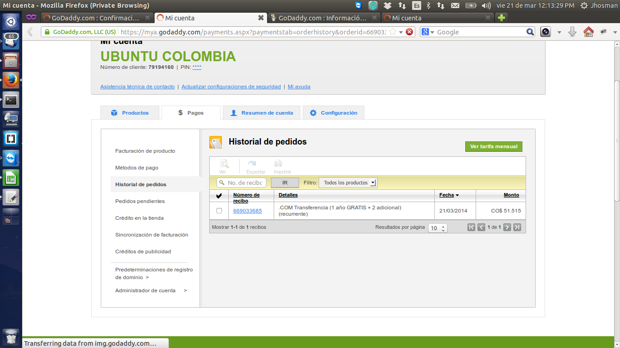Open 'Pedidos pendientes' in sidebar
The width and height of the screenshot is (620, 348).
coord(140,201)
